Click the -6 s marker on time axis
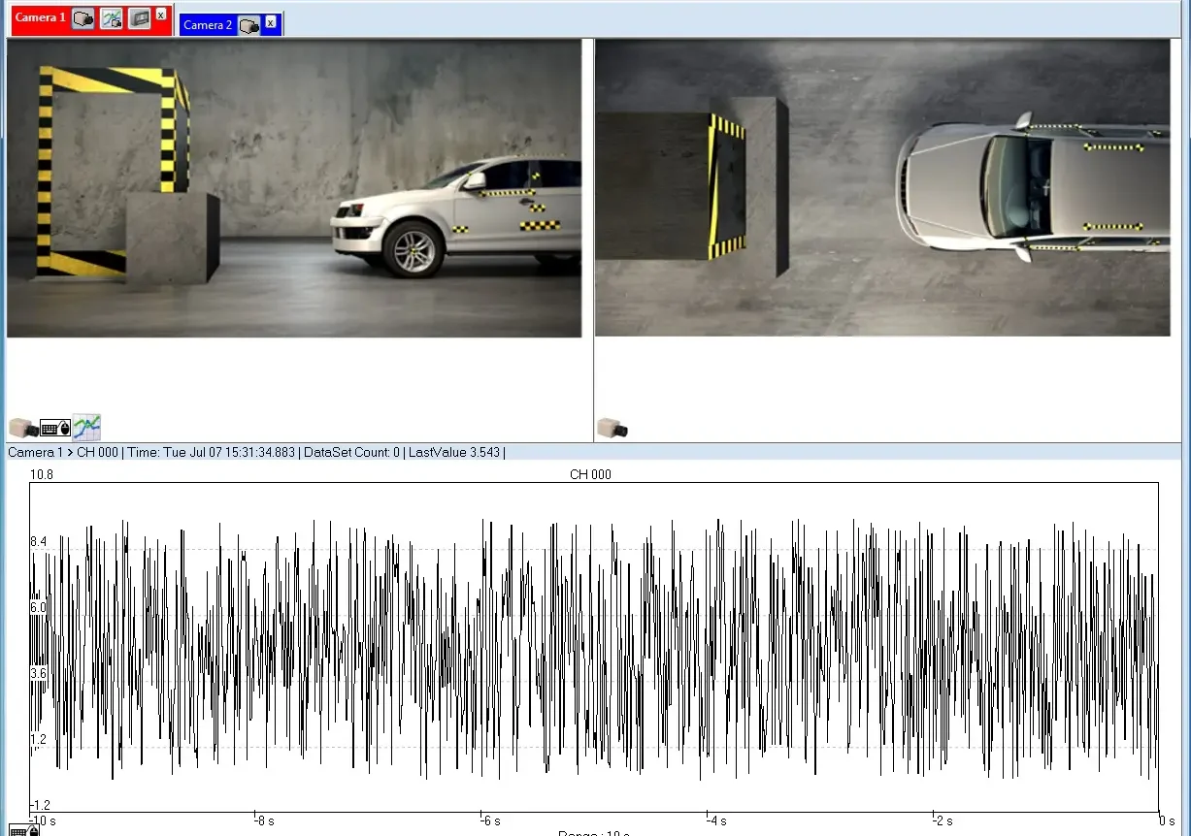The height and width of the screenshot is (836, 1191). tap(490, 821)
